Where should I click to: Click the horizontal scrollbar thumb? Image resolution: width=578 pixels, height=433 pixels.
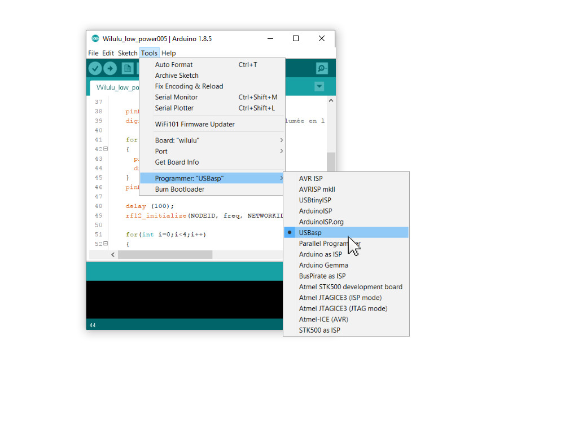pos(165,254)
